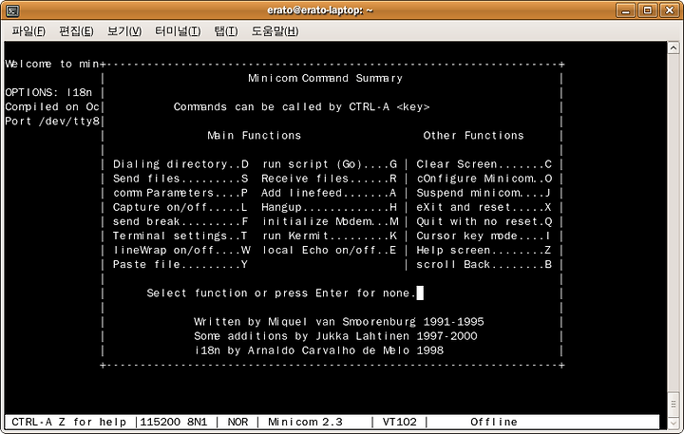Screen dimensions: 684x434
Task: Click the 'Clear Screen.......C' entry
Action: pyautogui.click(x=484, y=164)
